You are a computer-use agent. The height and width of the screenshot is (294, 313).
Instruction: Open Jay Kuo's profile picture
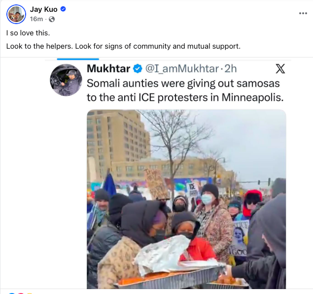click(16, 14)
